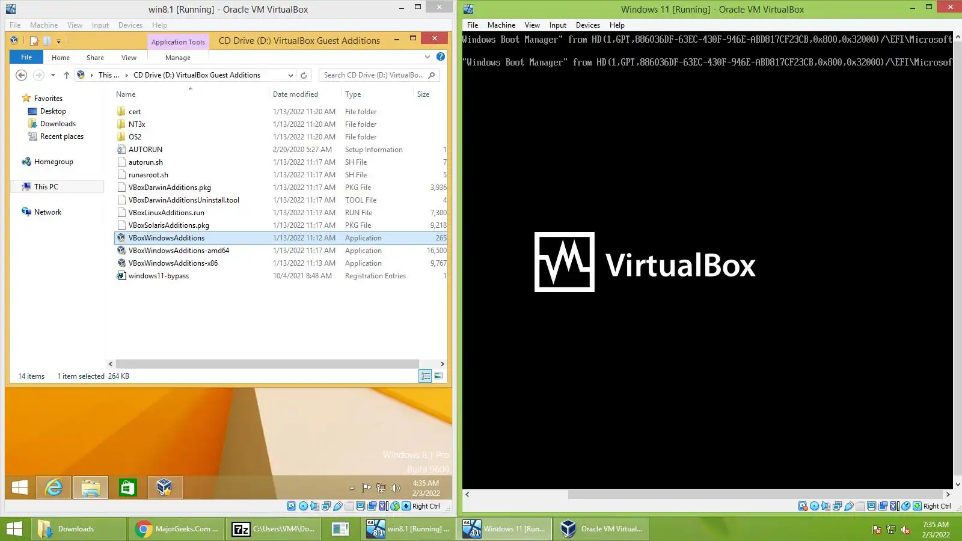Select Homegroup in navigation pane

point(53,162)
